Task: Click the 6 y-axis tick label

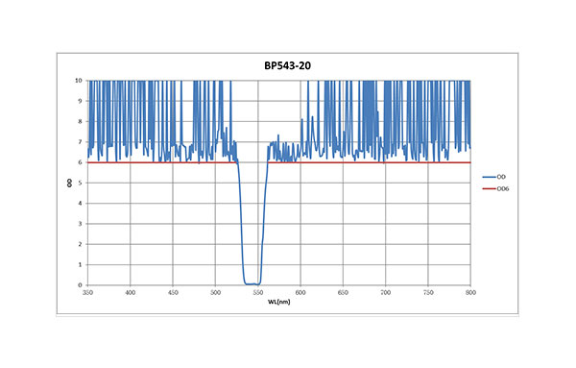Action: 80,162
